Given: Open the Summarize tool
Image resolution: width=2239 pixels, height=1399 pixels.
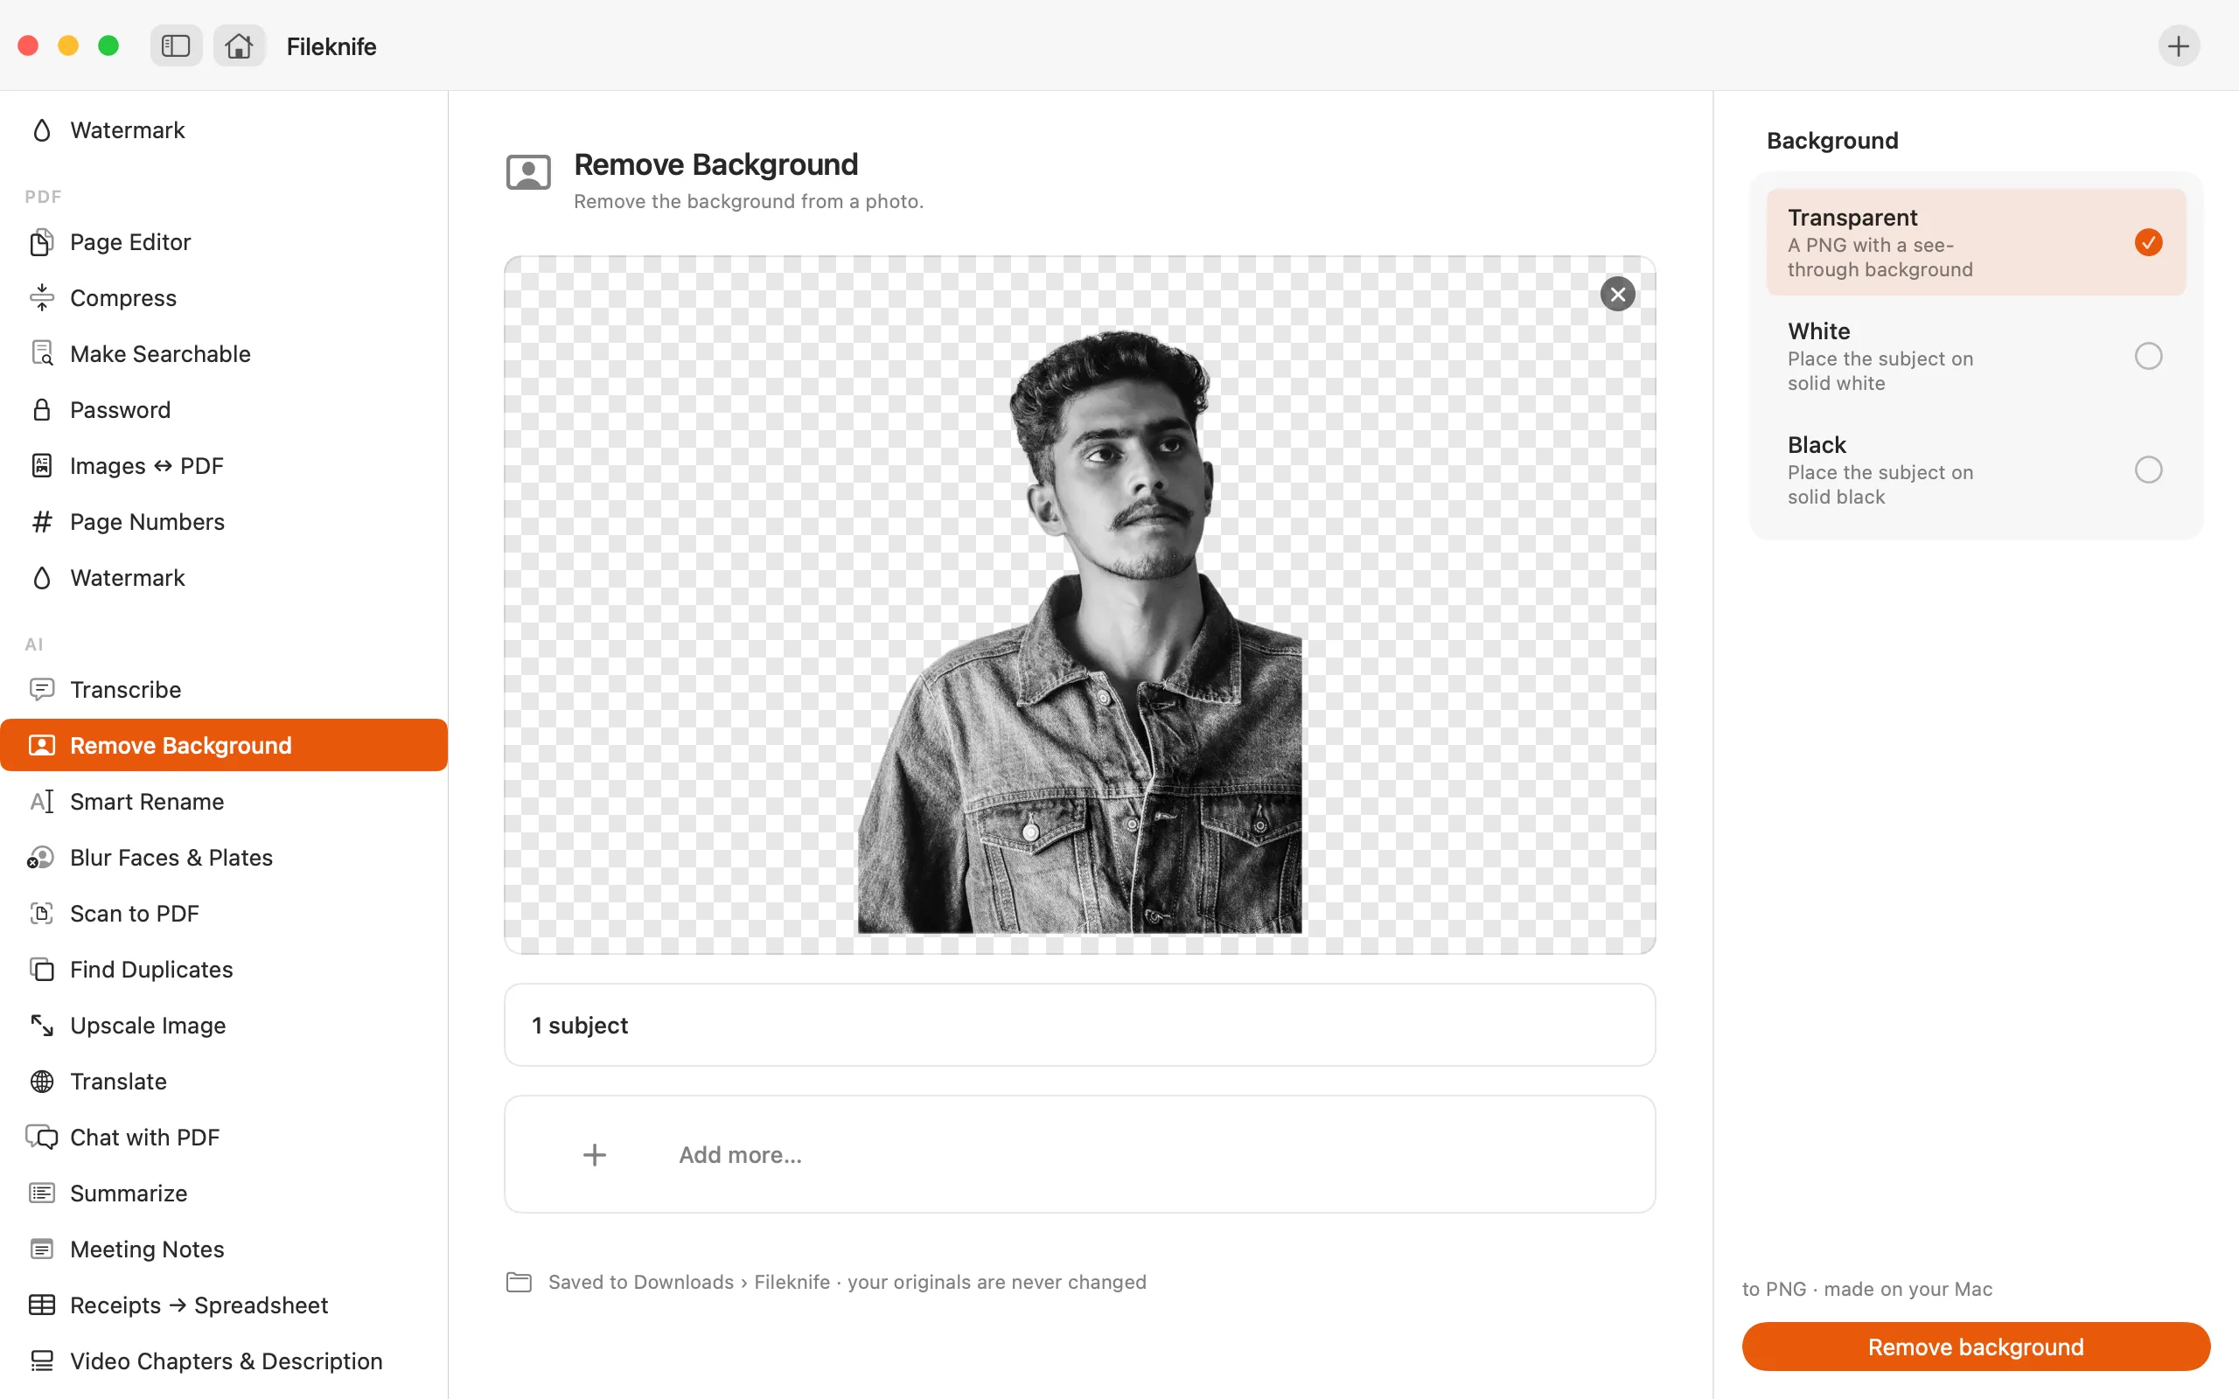Looking at the screenshot, I should click(x=224, y=1193).
